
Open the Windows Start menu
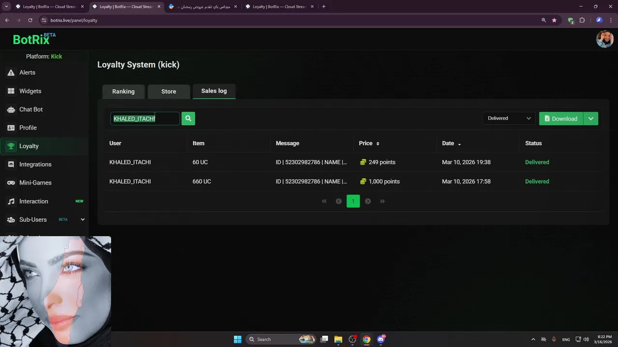coord(238,339)
